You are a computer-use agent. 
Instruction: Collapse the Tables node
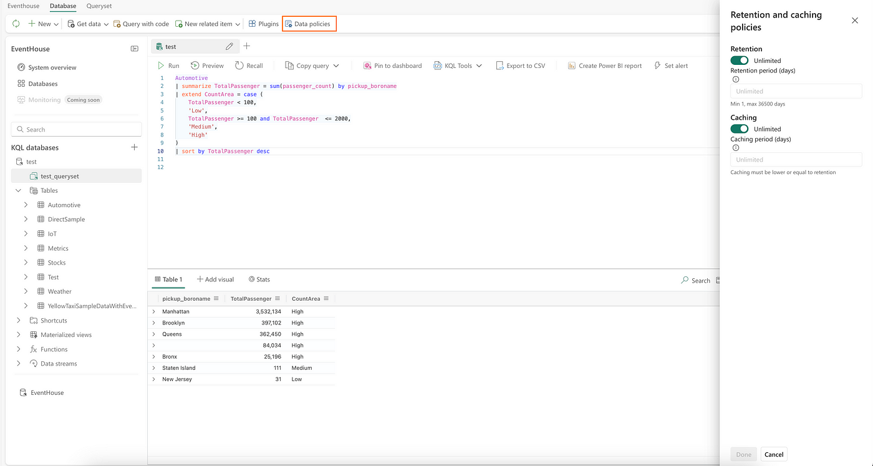tap(19, 190)
